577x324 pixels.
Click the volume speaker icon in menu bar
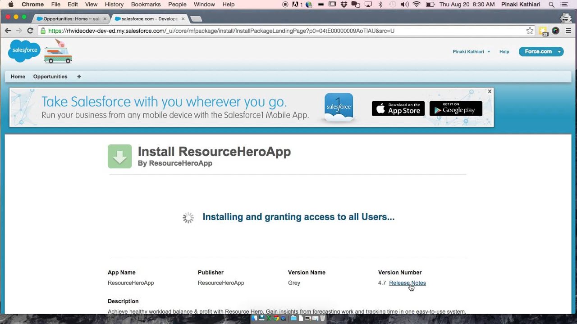tap(404, 4)
